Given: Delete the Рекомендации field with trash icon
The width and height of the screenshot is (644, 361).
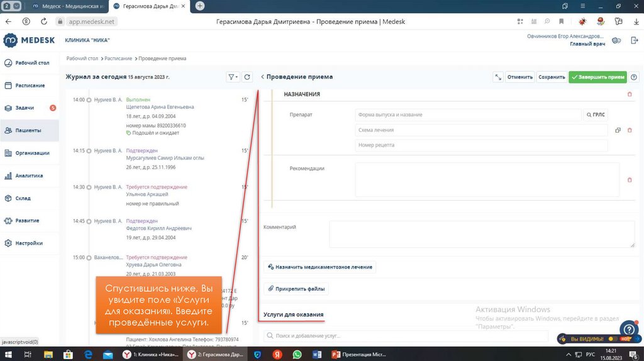Looking at the screenshot, I should [630, 180].
